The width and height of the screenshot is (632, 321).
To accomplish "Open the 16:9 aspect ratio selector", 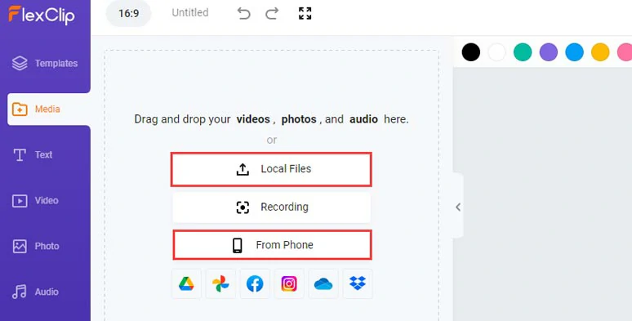I will point(128,13).
